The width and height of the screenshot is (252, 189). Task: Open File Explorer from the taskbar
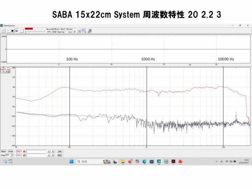pos(123,162)
